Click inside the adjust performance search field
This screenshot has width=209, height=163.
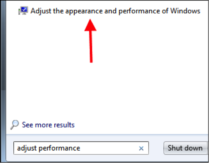pos(81,148)
